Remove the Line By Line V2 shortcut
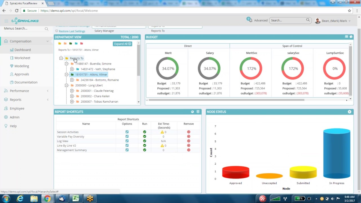Screen dimensions: 361x203 pos(189,145)
